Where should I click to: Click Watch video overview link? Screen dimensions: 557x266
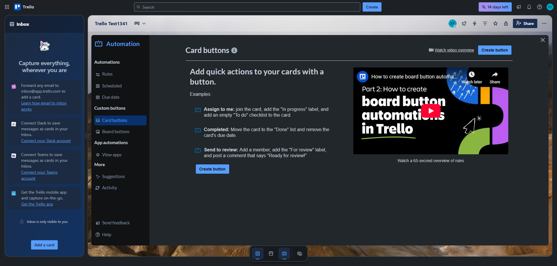(454, 50)
